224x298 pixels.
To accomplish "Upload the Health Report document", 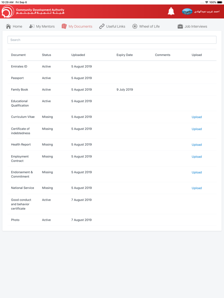I will coord(196,145).
